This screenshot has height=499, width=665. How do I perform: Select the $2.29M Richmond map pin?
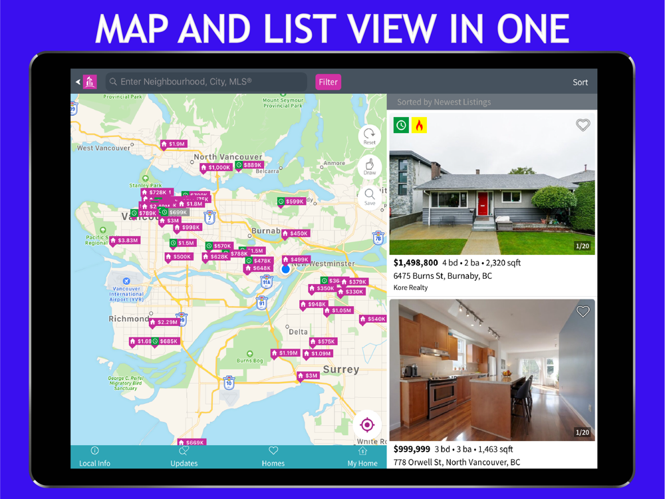coord(165,322)
